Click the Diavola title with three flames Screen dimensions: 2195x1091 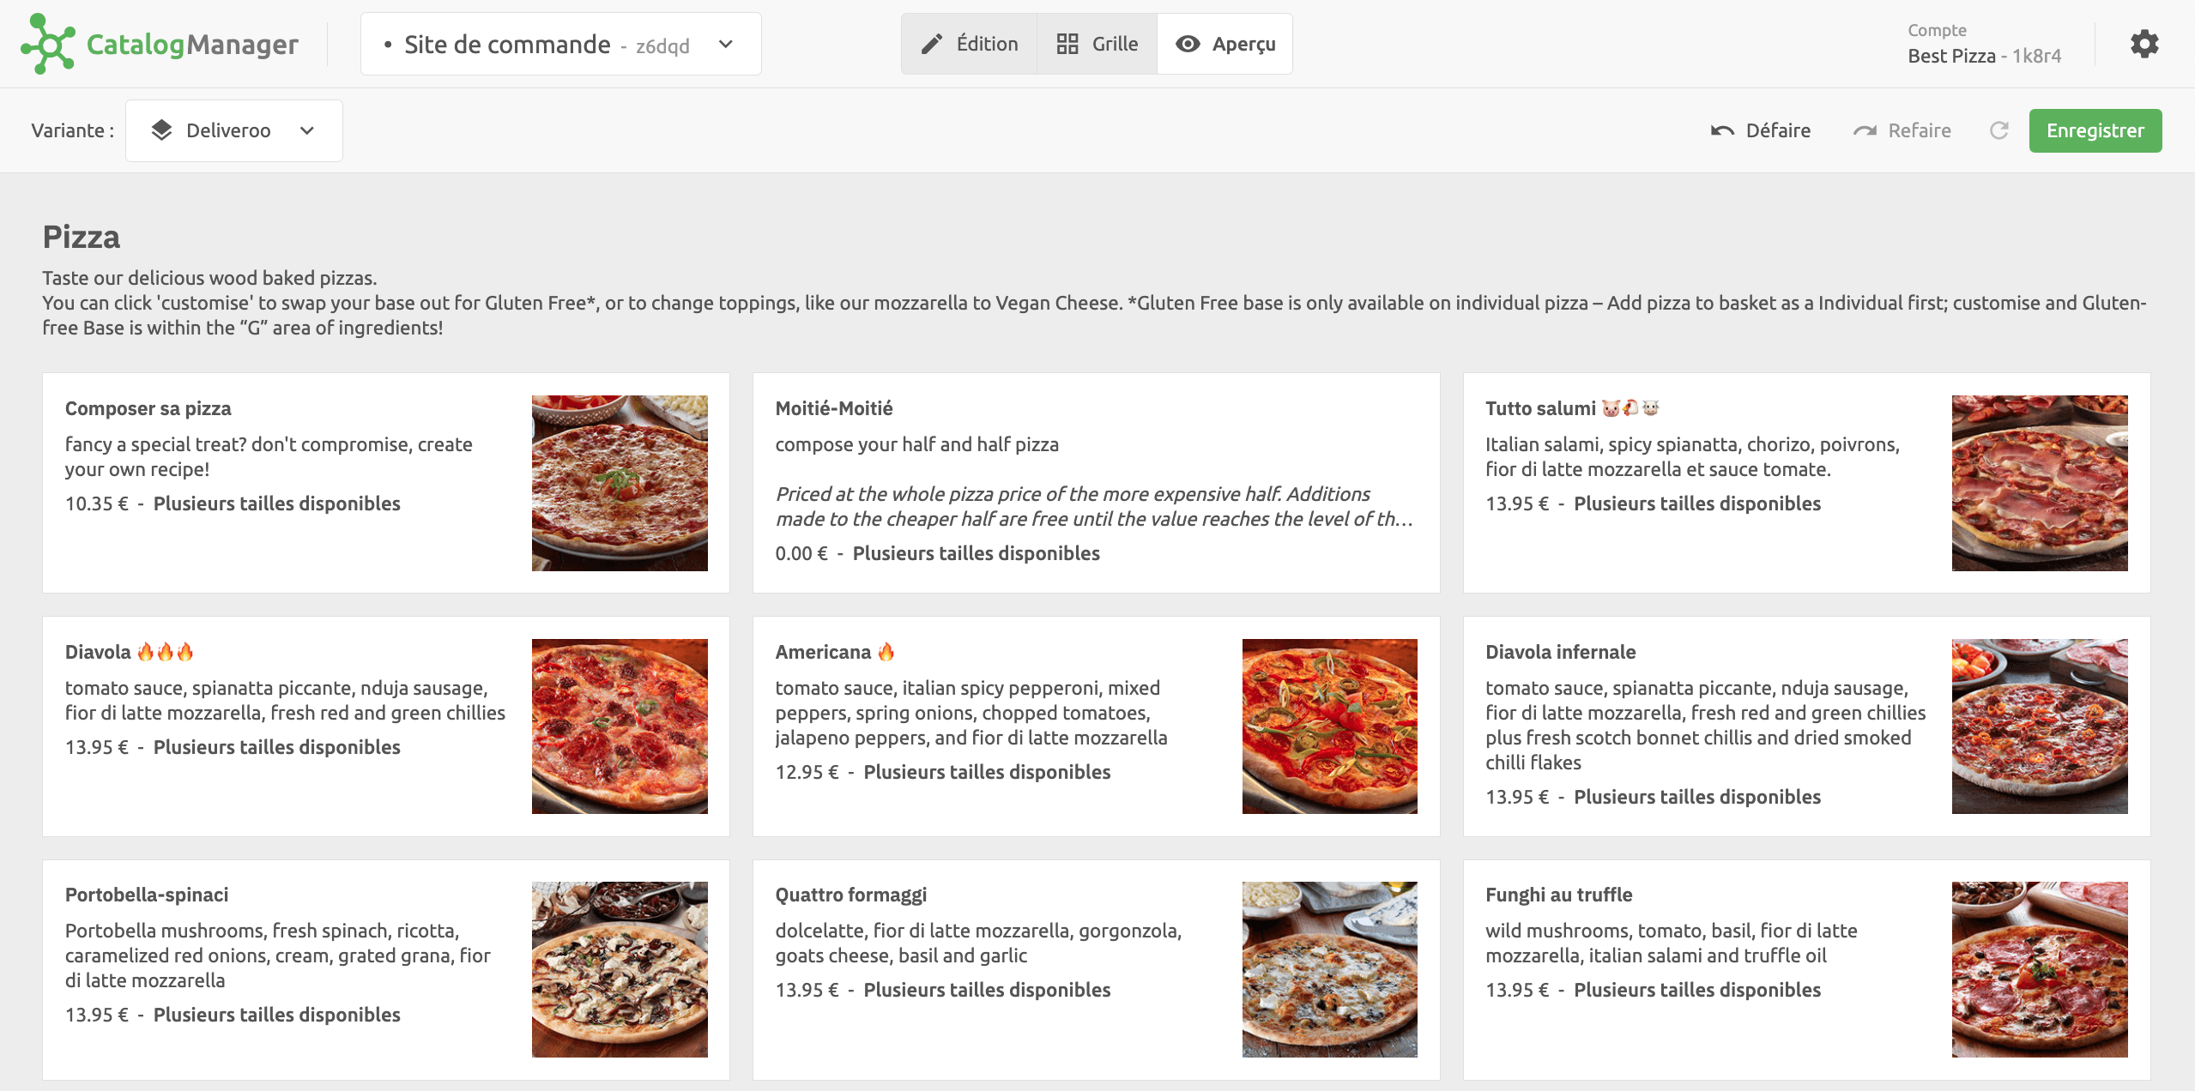(129, 652)
